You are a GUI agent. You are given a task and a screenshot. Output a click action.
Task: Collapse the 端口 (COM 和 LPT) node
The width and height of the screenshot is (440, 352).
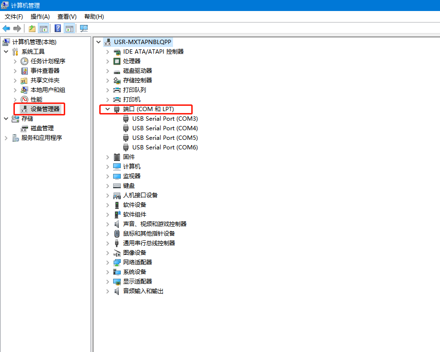[107, 109]
